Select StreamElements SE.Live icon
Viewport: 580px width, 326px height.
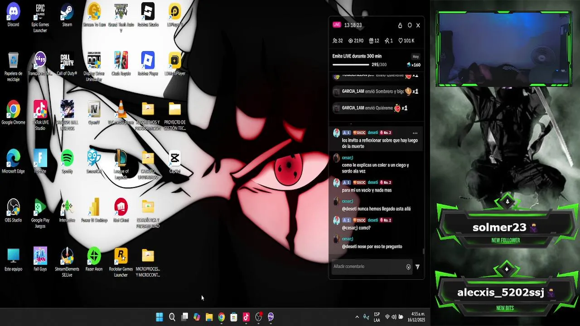67,263
